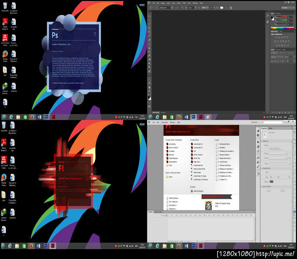
Task: Open the Target dropdown in Flash Properties panel
Action: tap(278, 153)
